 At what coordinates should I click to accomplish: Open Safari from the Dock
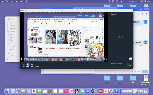pyautogui.click(x=18, y=91)
